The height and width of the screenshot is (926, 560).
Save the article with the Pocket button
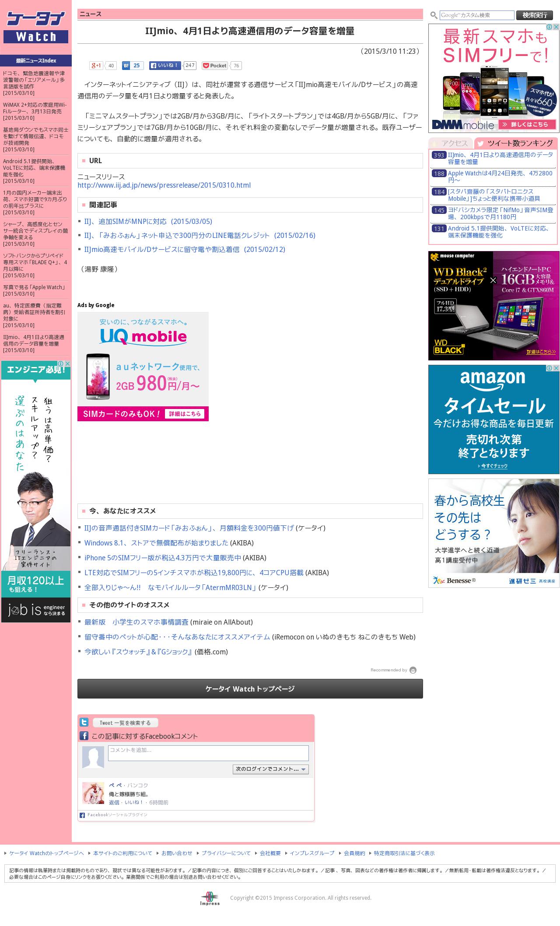point(215,66)
